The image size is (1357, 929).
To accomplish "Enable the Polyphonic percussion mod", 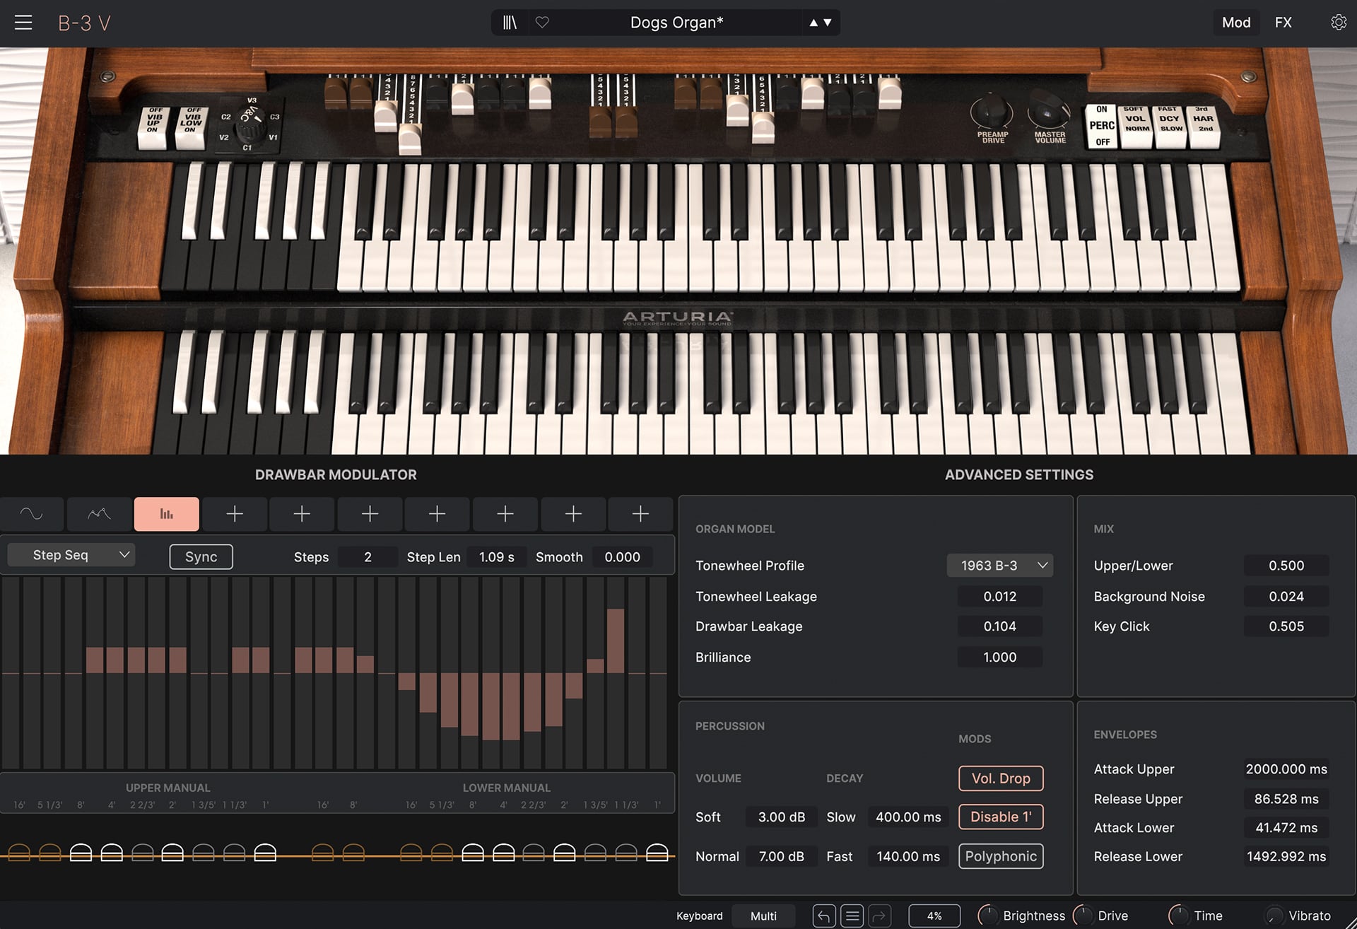I will (x=1000, y=857).
